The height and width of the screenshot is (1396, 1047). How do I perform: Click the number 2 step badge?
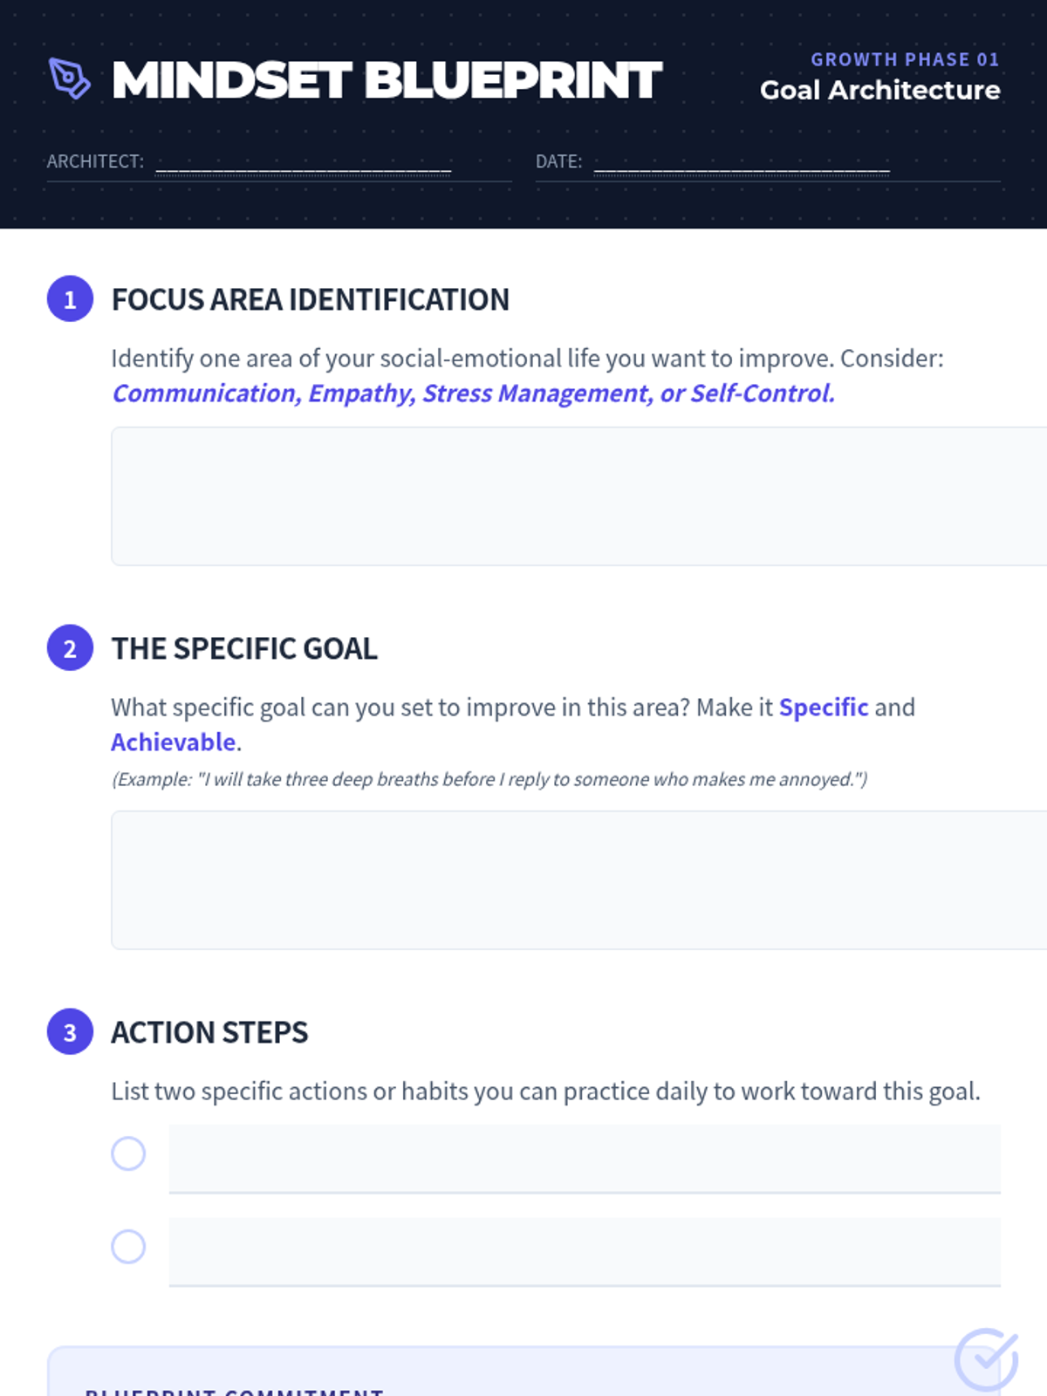pyautogui.click(x=70, y=648)
